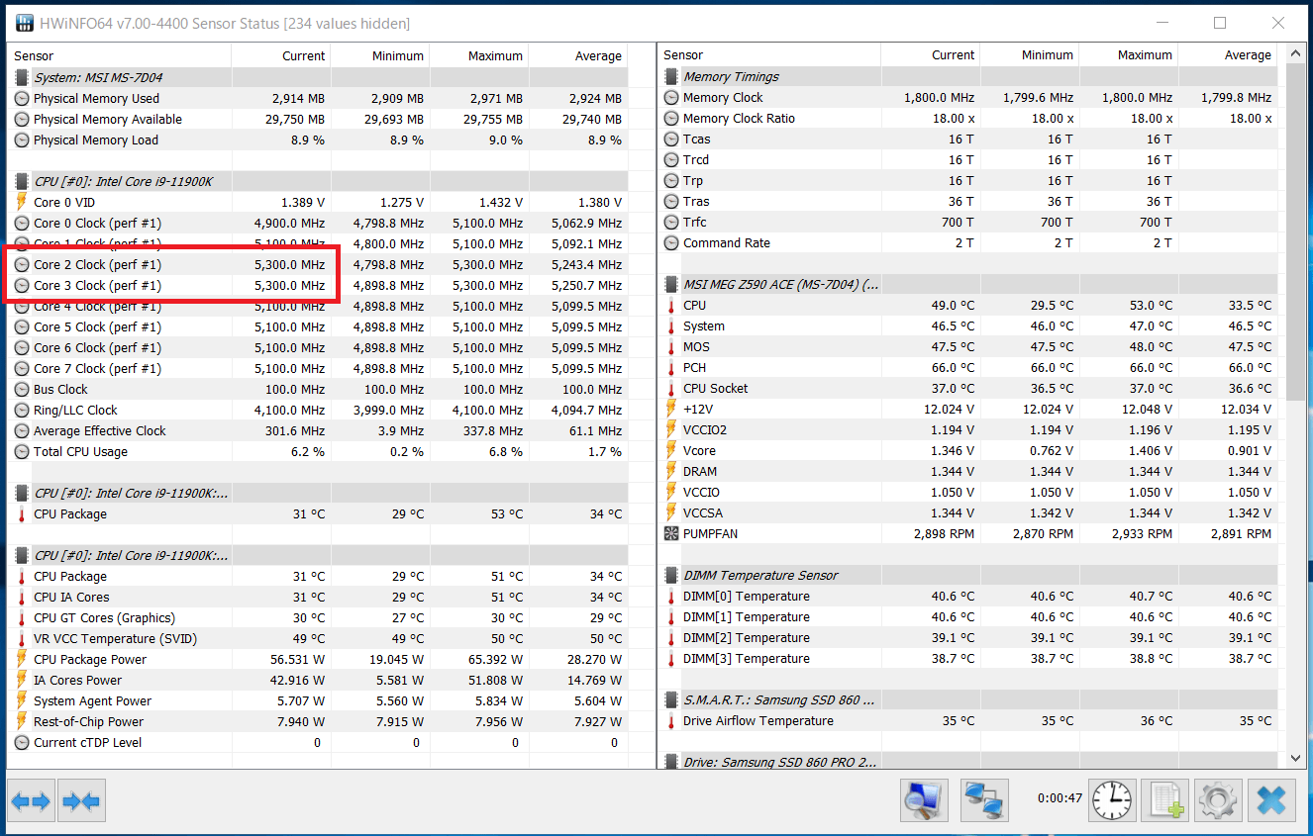Click Sensor column header above Memory Timings
Image resolution: width=1313 pixels, height=836 pixels.
click(769, 55)
